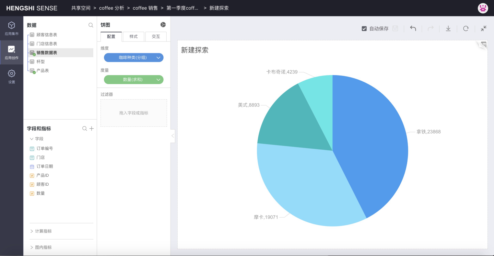This screenshot has width=494, height=256.
Task: Click the 拿铁 slice of the pie
Action: [x=370, y=137]
